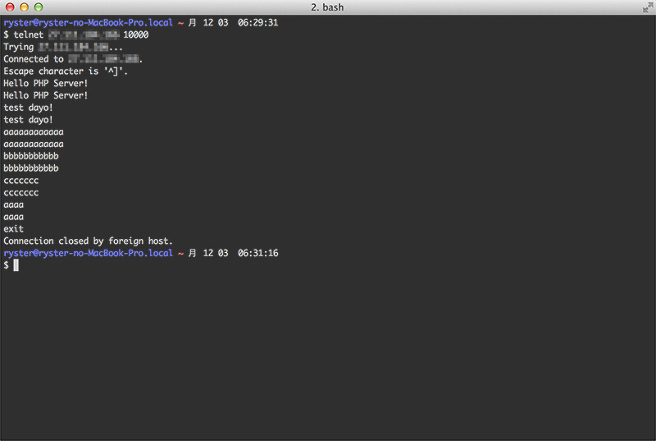Viewport: 656px width, 441px height.
Task: Click the first 'Hello PHP Server!' line
Action: [x=46, y=83]
